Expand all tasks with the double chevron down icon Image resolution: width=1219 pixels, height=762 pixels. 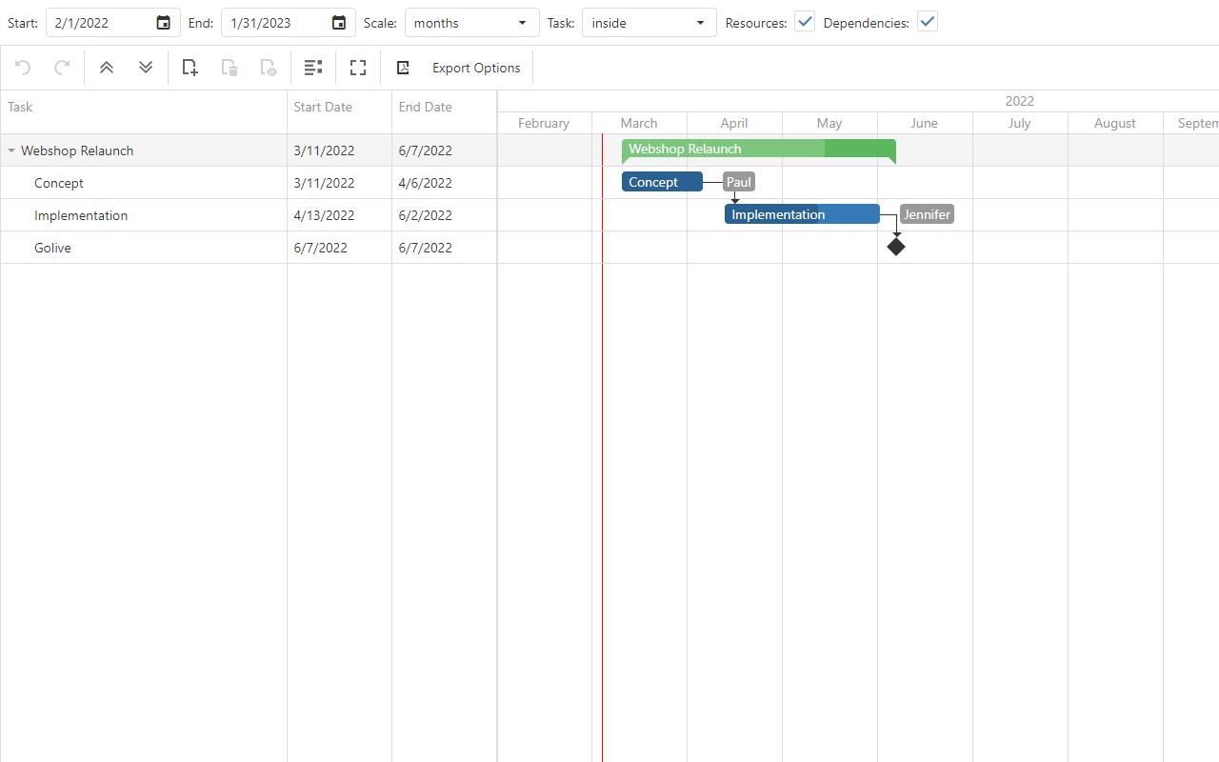145,68
